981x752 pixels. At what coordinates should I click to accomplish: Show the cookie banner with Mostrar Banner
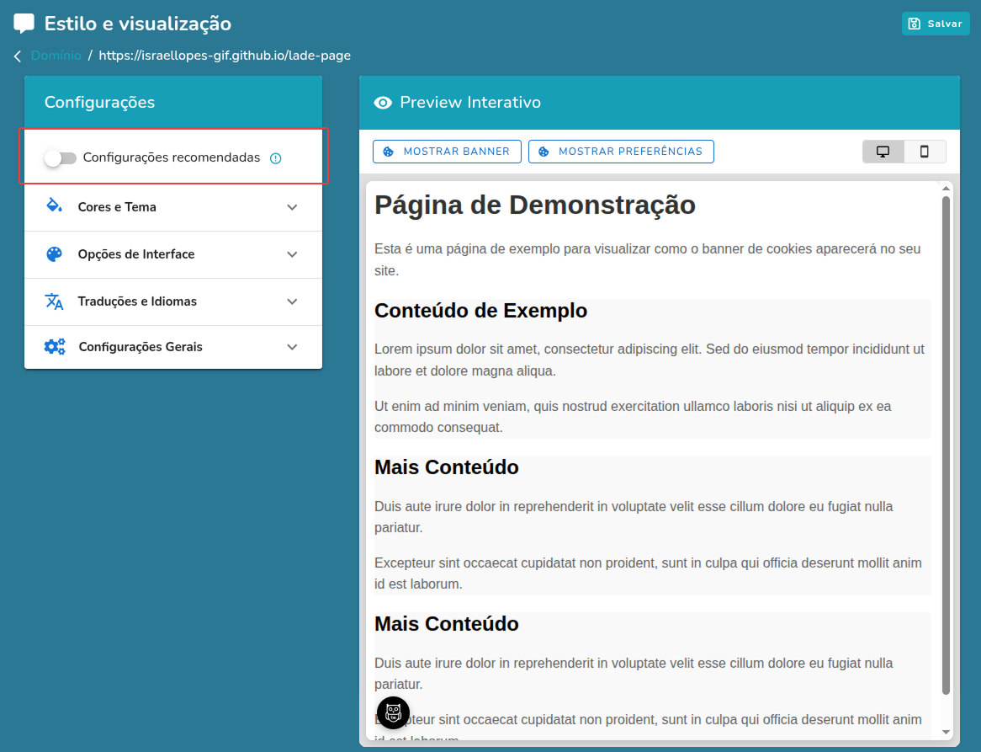[447, 152]
